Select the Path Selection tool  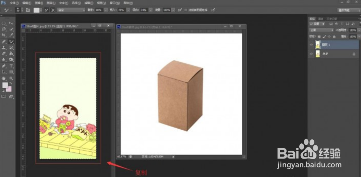pos(4,72)
